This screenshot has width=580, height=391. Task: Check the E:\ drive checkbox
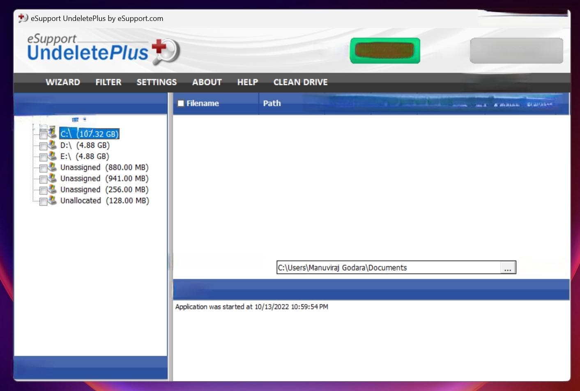click(43, 157)
